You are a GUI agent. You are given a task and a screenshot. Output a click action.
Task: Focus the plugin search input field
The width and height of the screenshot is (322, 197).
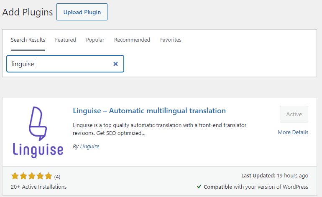coord(59,64)
